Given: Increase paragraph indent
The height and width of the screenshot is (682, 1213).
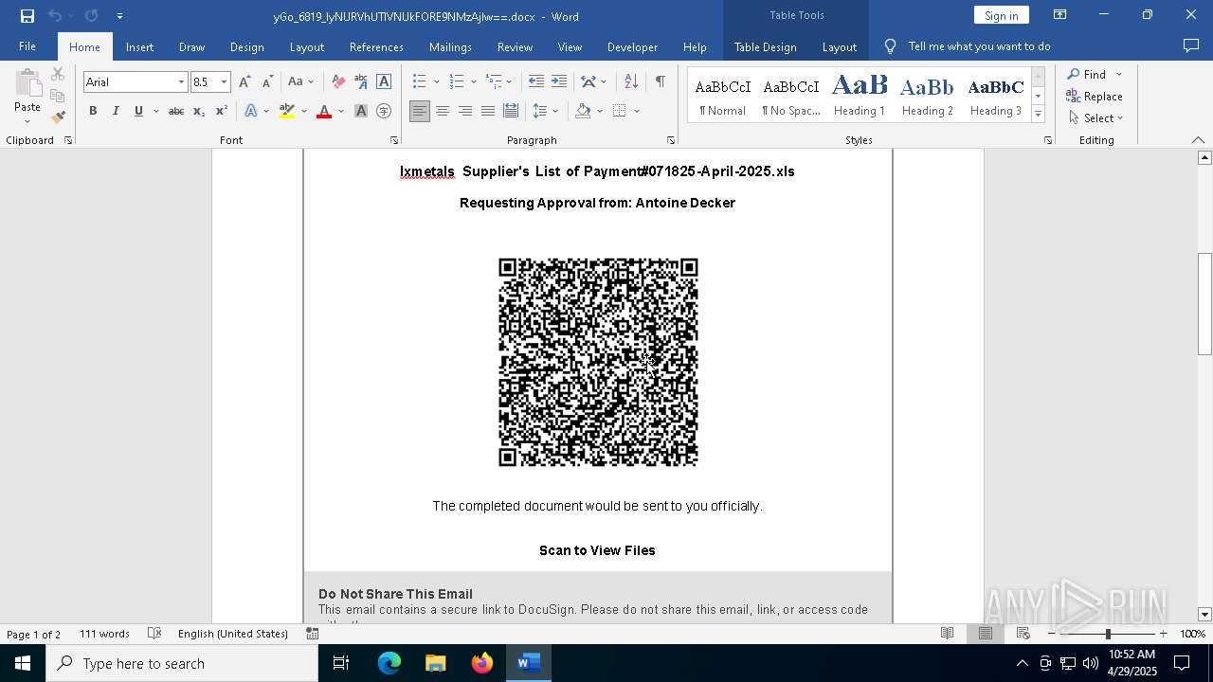Looking at the screenshot, I should point(559,82).
